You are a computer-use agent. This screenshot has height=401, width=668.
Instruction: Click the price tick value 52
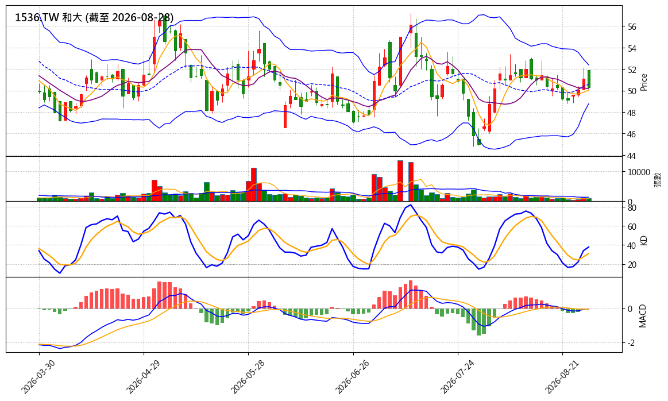632,70
